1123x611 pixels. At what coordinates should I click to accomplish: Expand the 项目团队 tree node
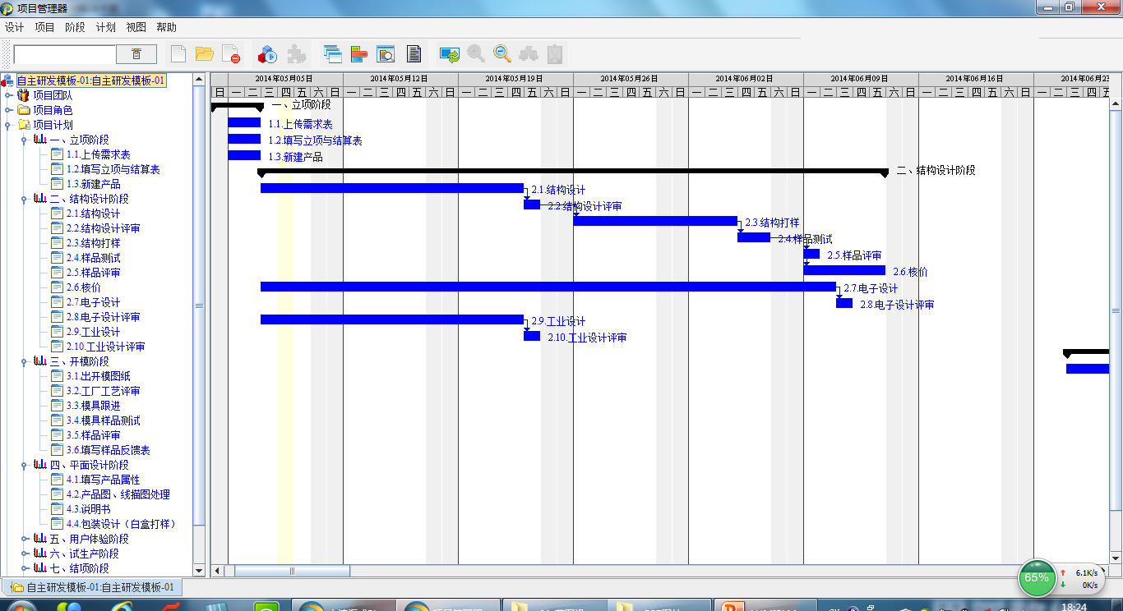point(9,95)
